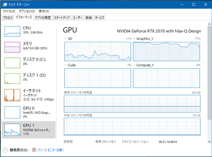Screen dimensions: 212x157
Task: Click the driver version 26.21.14.4614 value
Action: coord(168,142)
